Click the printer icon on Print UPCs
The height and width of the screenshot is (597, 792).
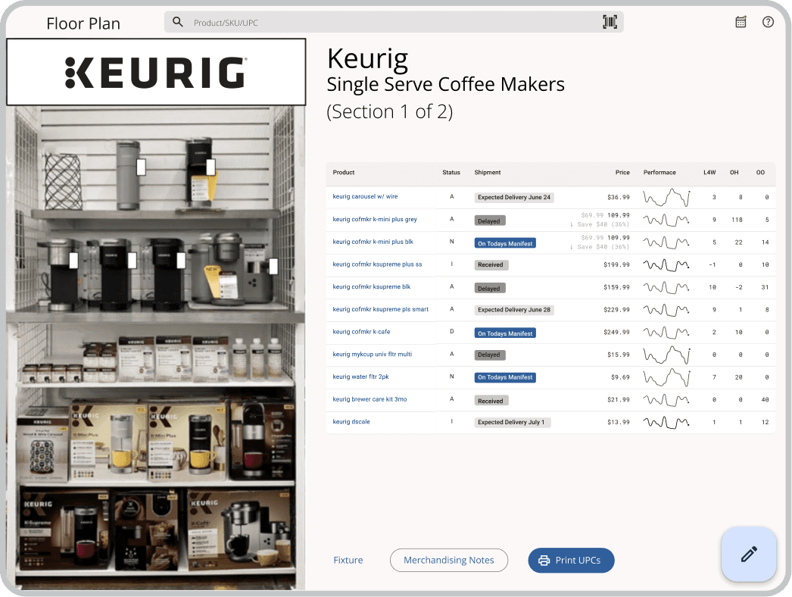pos(544,560)
